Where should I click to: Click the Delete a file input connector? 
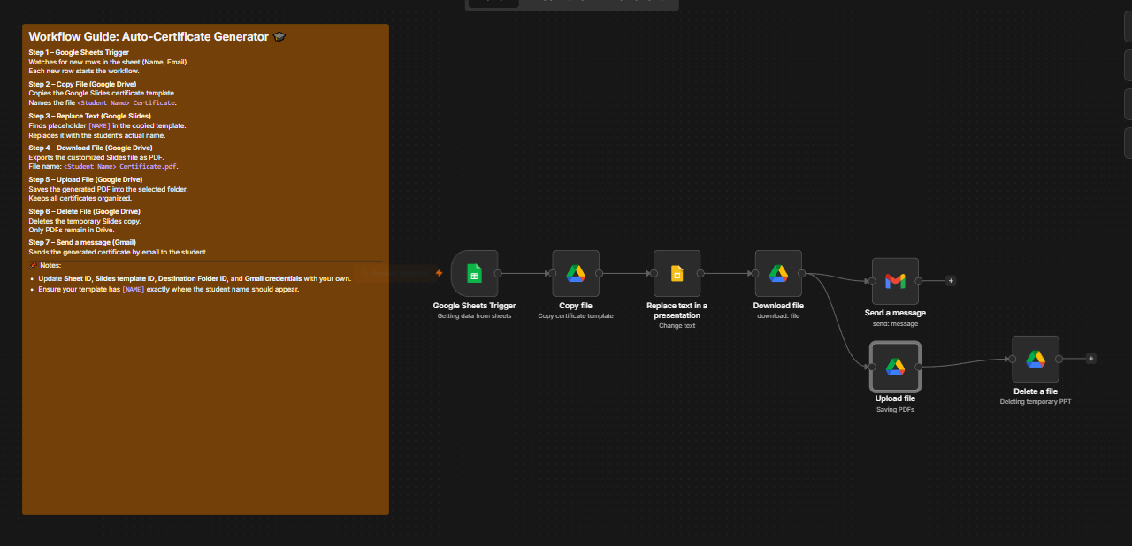pyautogui.click(x=1013, y=359)
